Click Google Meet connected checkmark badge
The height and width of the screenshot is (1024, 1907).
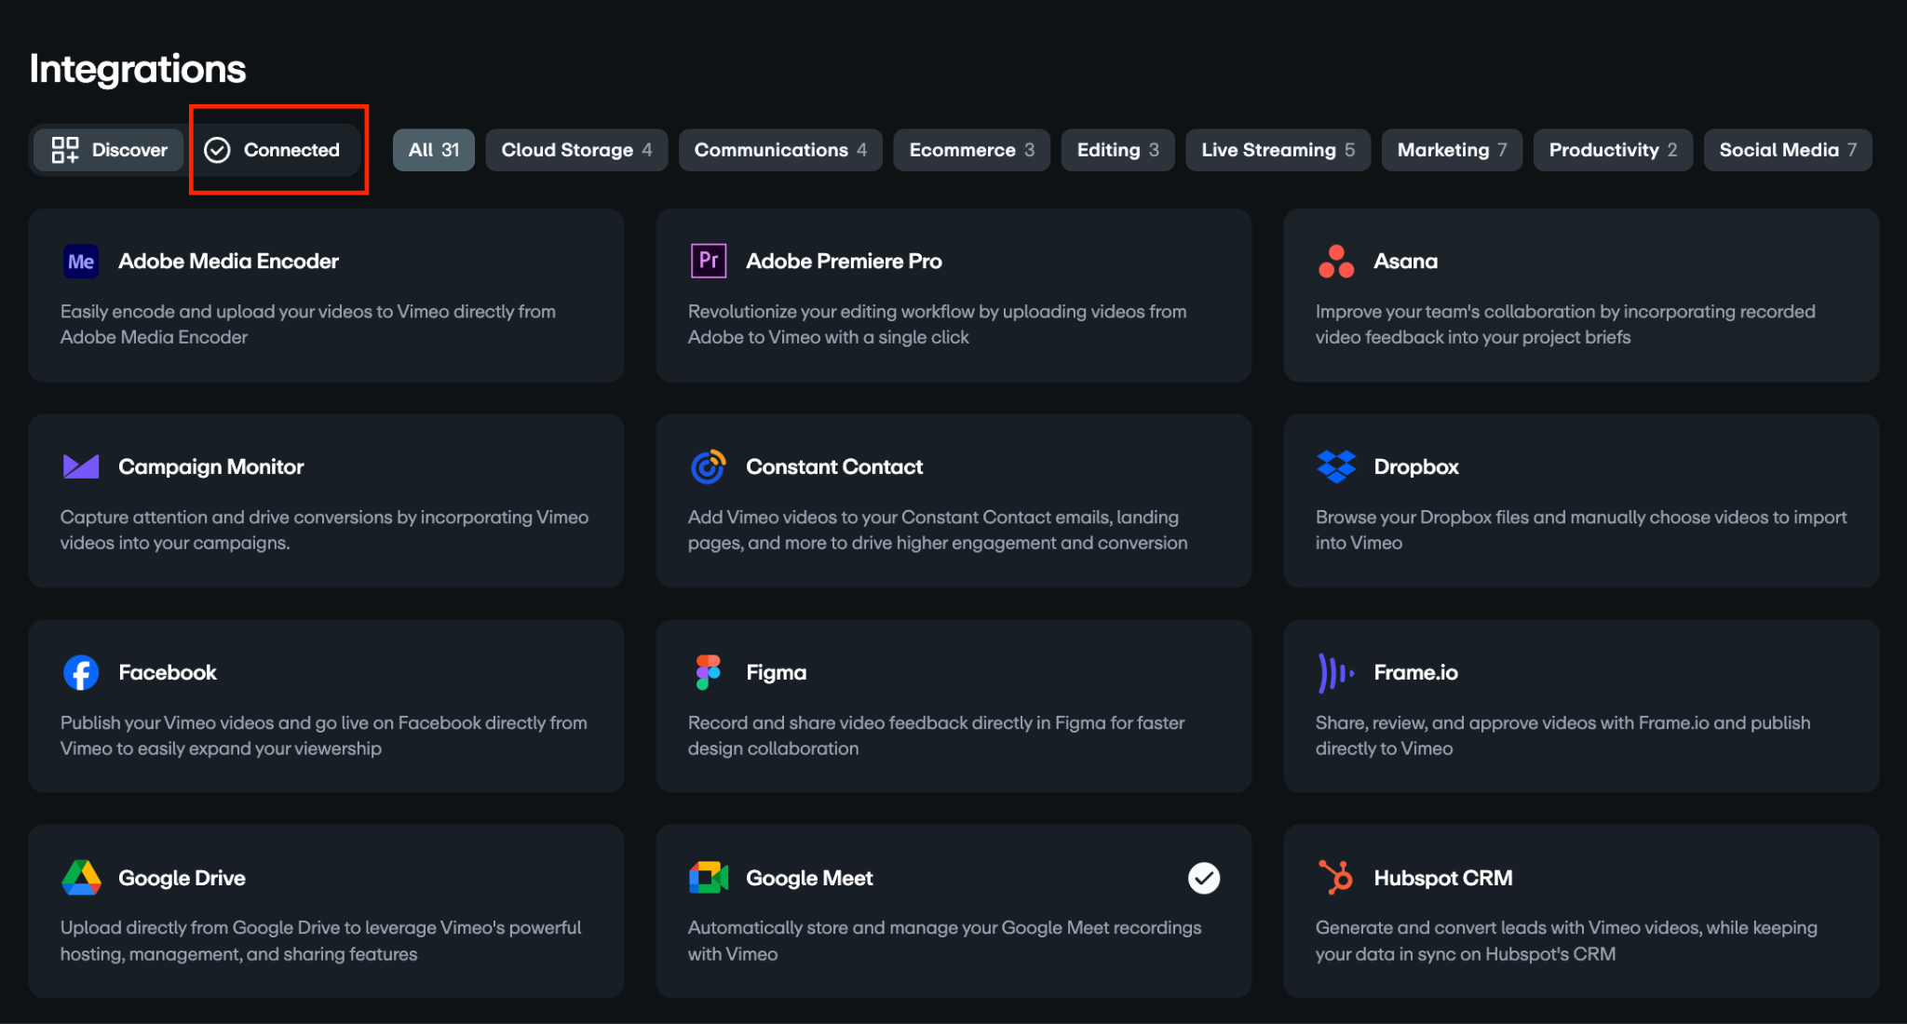(1203, 878)
